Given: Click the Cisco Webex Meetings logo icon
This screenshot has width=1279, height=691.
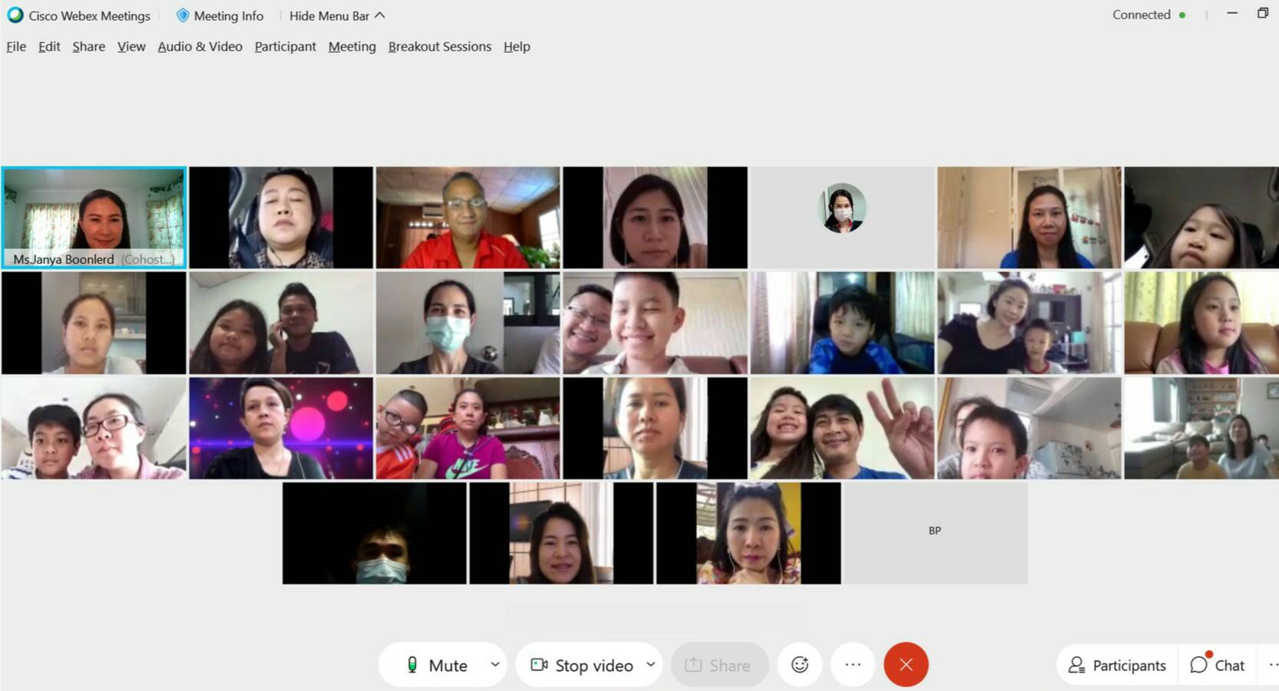Looking at the screenshot, I should tap(15, 15).
